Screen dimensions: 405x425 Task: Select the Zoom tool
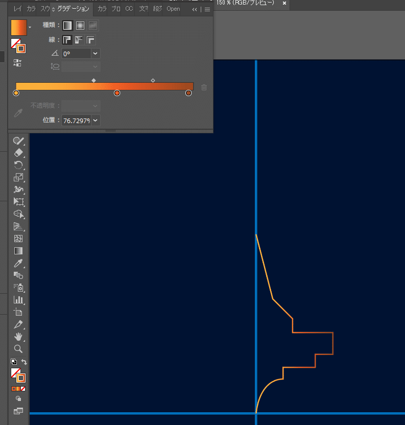click(x=18, y=349)
